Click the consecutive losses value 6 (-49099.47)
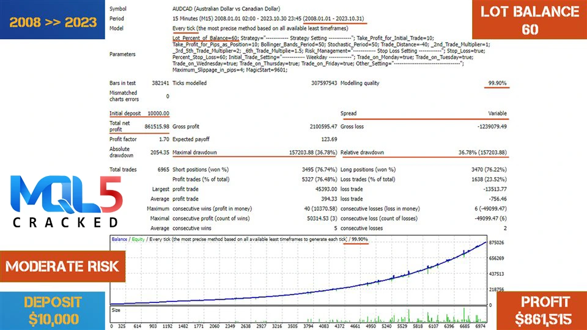 [490, 208]
